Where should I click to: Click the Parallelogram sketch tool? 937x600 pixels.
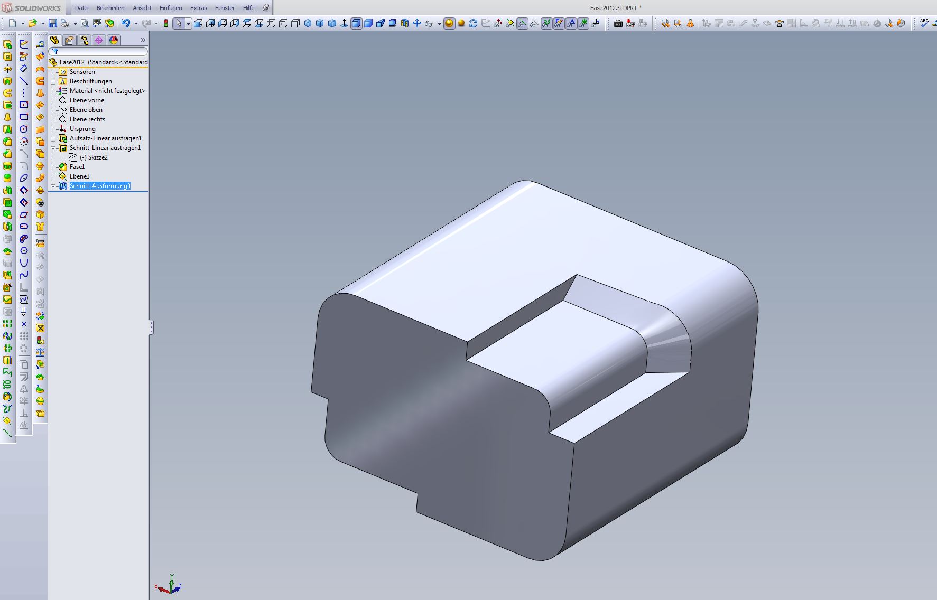click(24, 214)
